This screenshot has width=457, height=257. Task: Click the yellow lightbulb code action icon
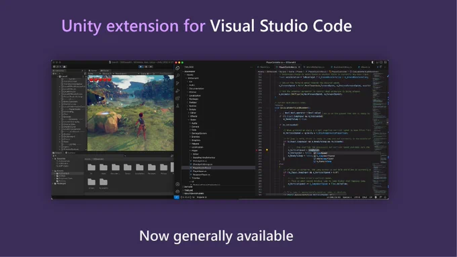267,150
